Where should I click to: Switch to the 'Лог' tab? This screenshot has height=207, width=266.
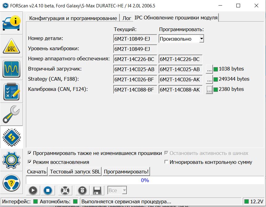(x=127, y=18)
